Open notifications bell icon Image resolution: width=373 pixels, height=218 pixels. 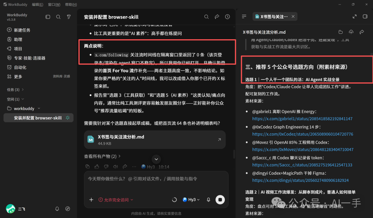point(57,209)
